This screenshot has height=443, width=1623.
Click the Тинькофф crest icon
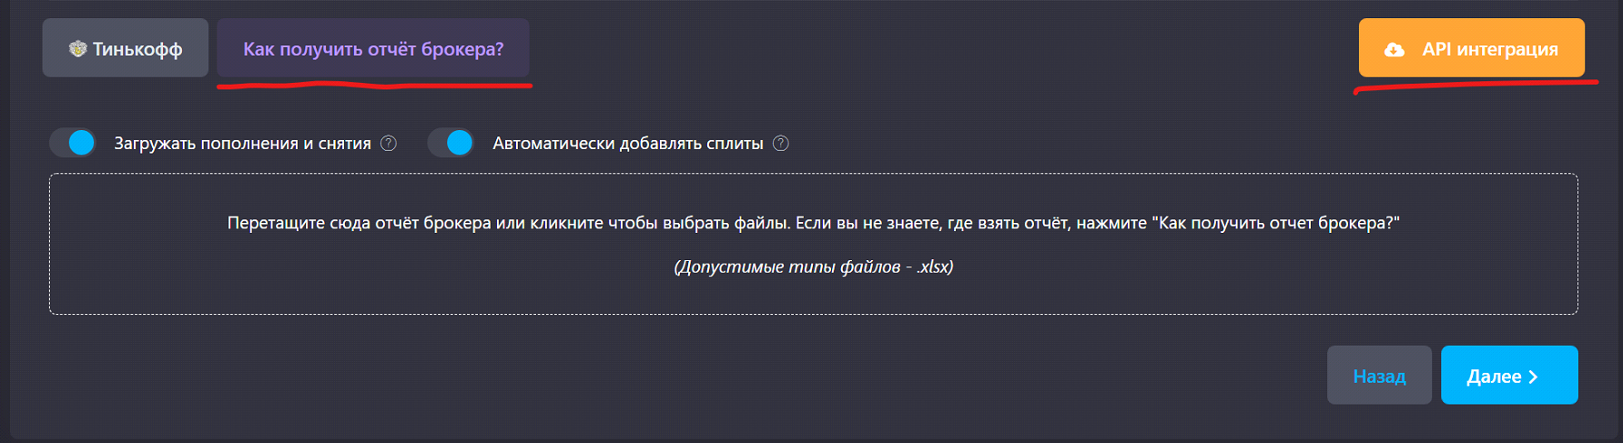[x=77, y=49]
